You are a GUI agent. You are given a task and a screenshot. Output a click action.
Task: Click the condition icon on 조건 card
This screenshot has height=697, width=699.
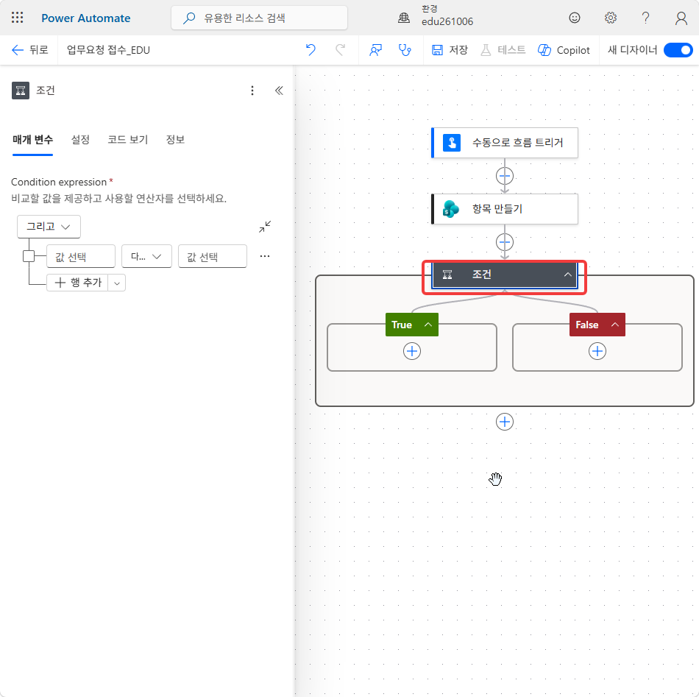(447, 275)
